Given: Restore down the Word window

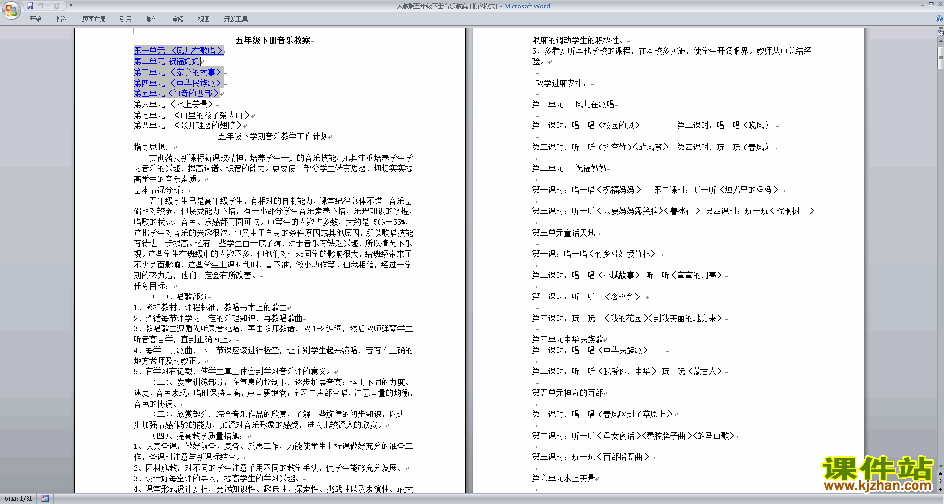Looking at the screenshot, I should click(x=931, y=4).
